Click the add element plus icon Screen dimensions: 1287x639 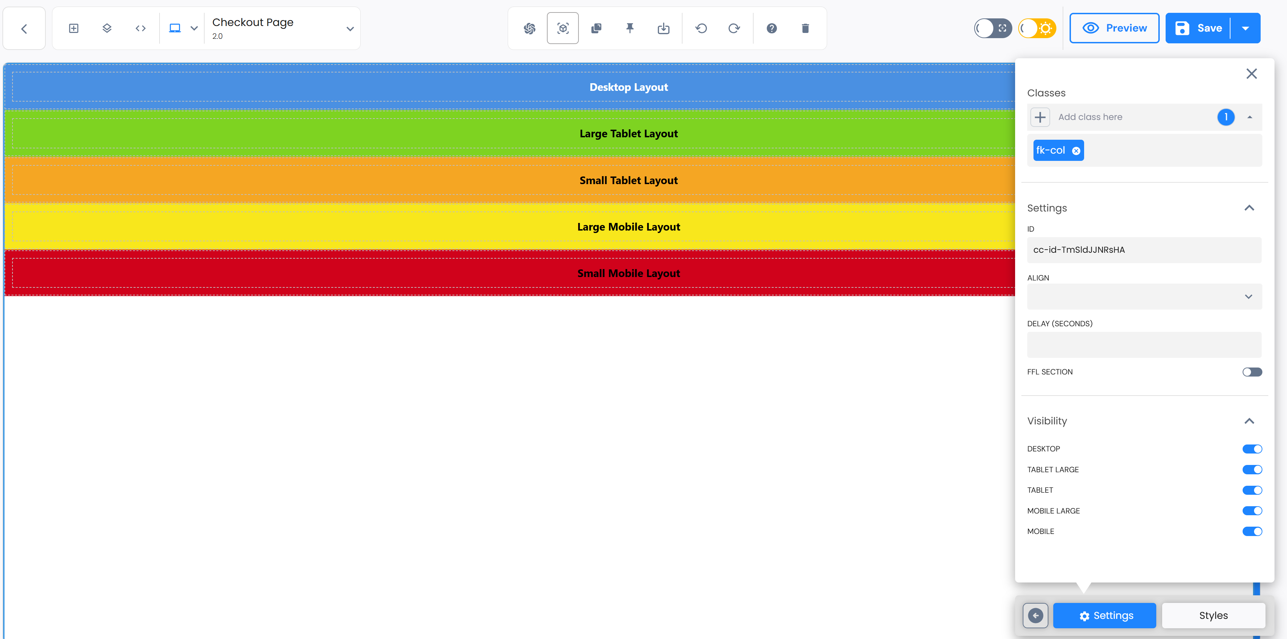tap(74, 28)
